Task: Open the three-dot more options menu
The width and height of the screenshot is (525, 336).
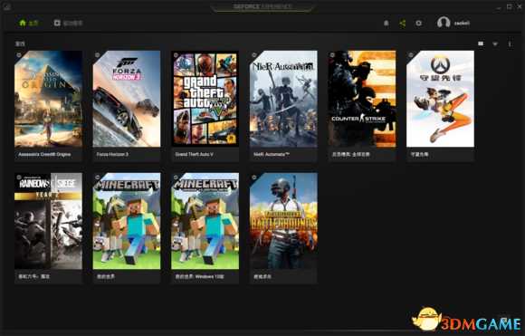Action: coord(510,43)
